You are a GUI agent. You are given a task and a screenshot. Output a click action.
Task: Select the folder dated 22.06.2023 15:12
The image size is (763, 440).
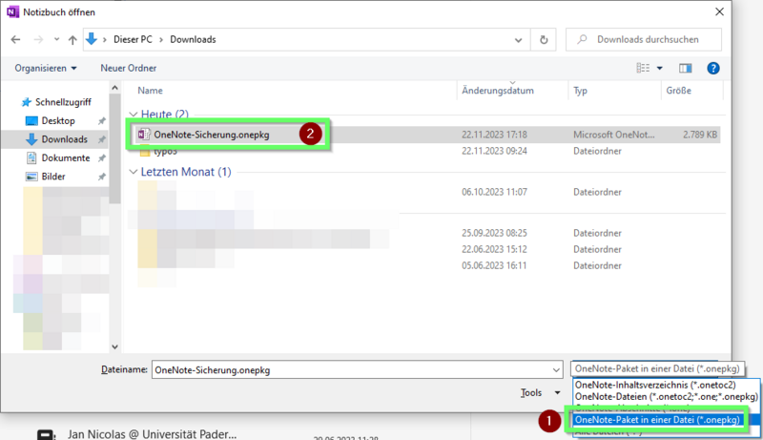[423, 249]
